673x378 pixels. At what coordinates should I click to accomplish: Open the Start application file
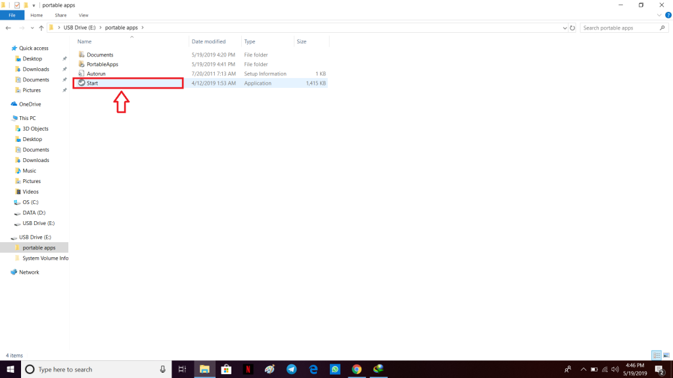(200, 83)
